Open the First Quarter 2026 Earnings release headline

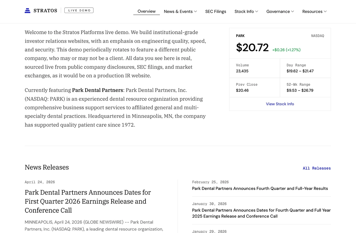88,201
